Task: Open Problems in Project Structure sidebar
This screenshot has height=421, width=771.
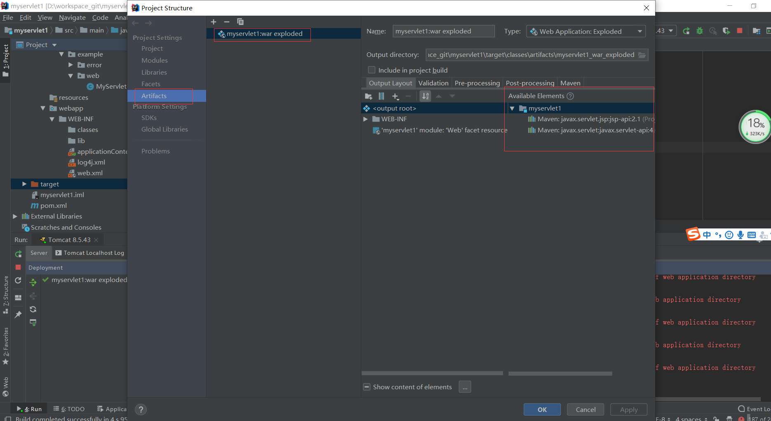Action: [155, 151]
